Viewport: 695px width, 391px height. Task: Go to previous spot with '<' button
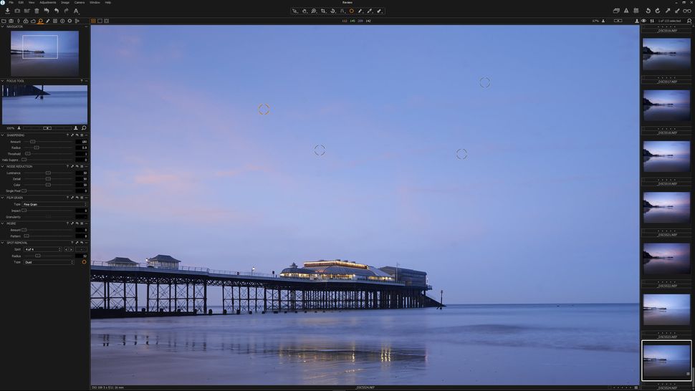tap(67, 249)
